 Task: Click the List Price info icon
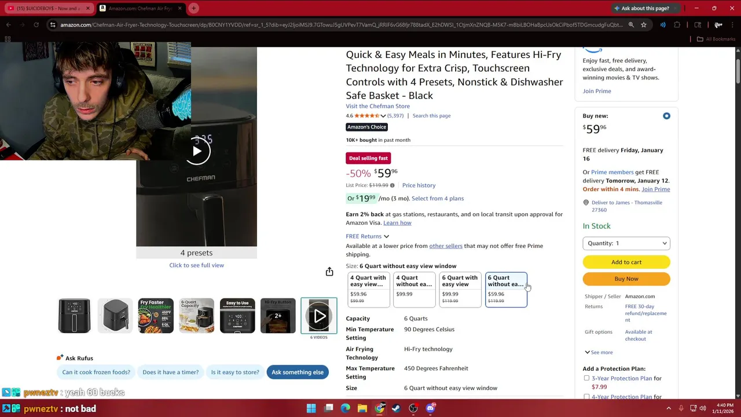click(x=392, y=185)
